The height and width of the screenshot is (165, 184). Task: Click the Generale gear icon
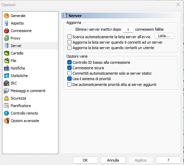click(6, 16)
